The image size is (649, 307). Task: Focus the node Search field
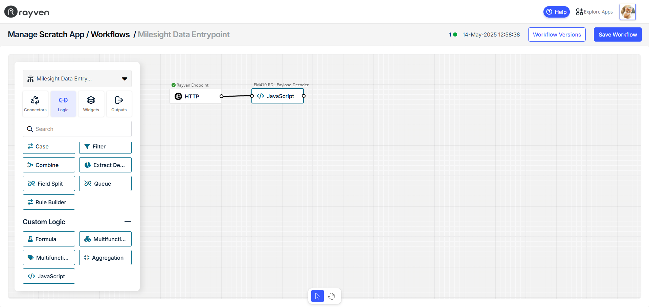(77, 129)
